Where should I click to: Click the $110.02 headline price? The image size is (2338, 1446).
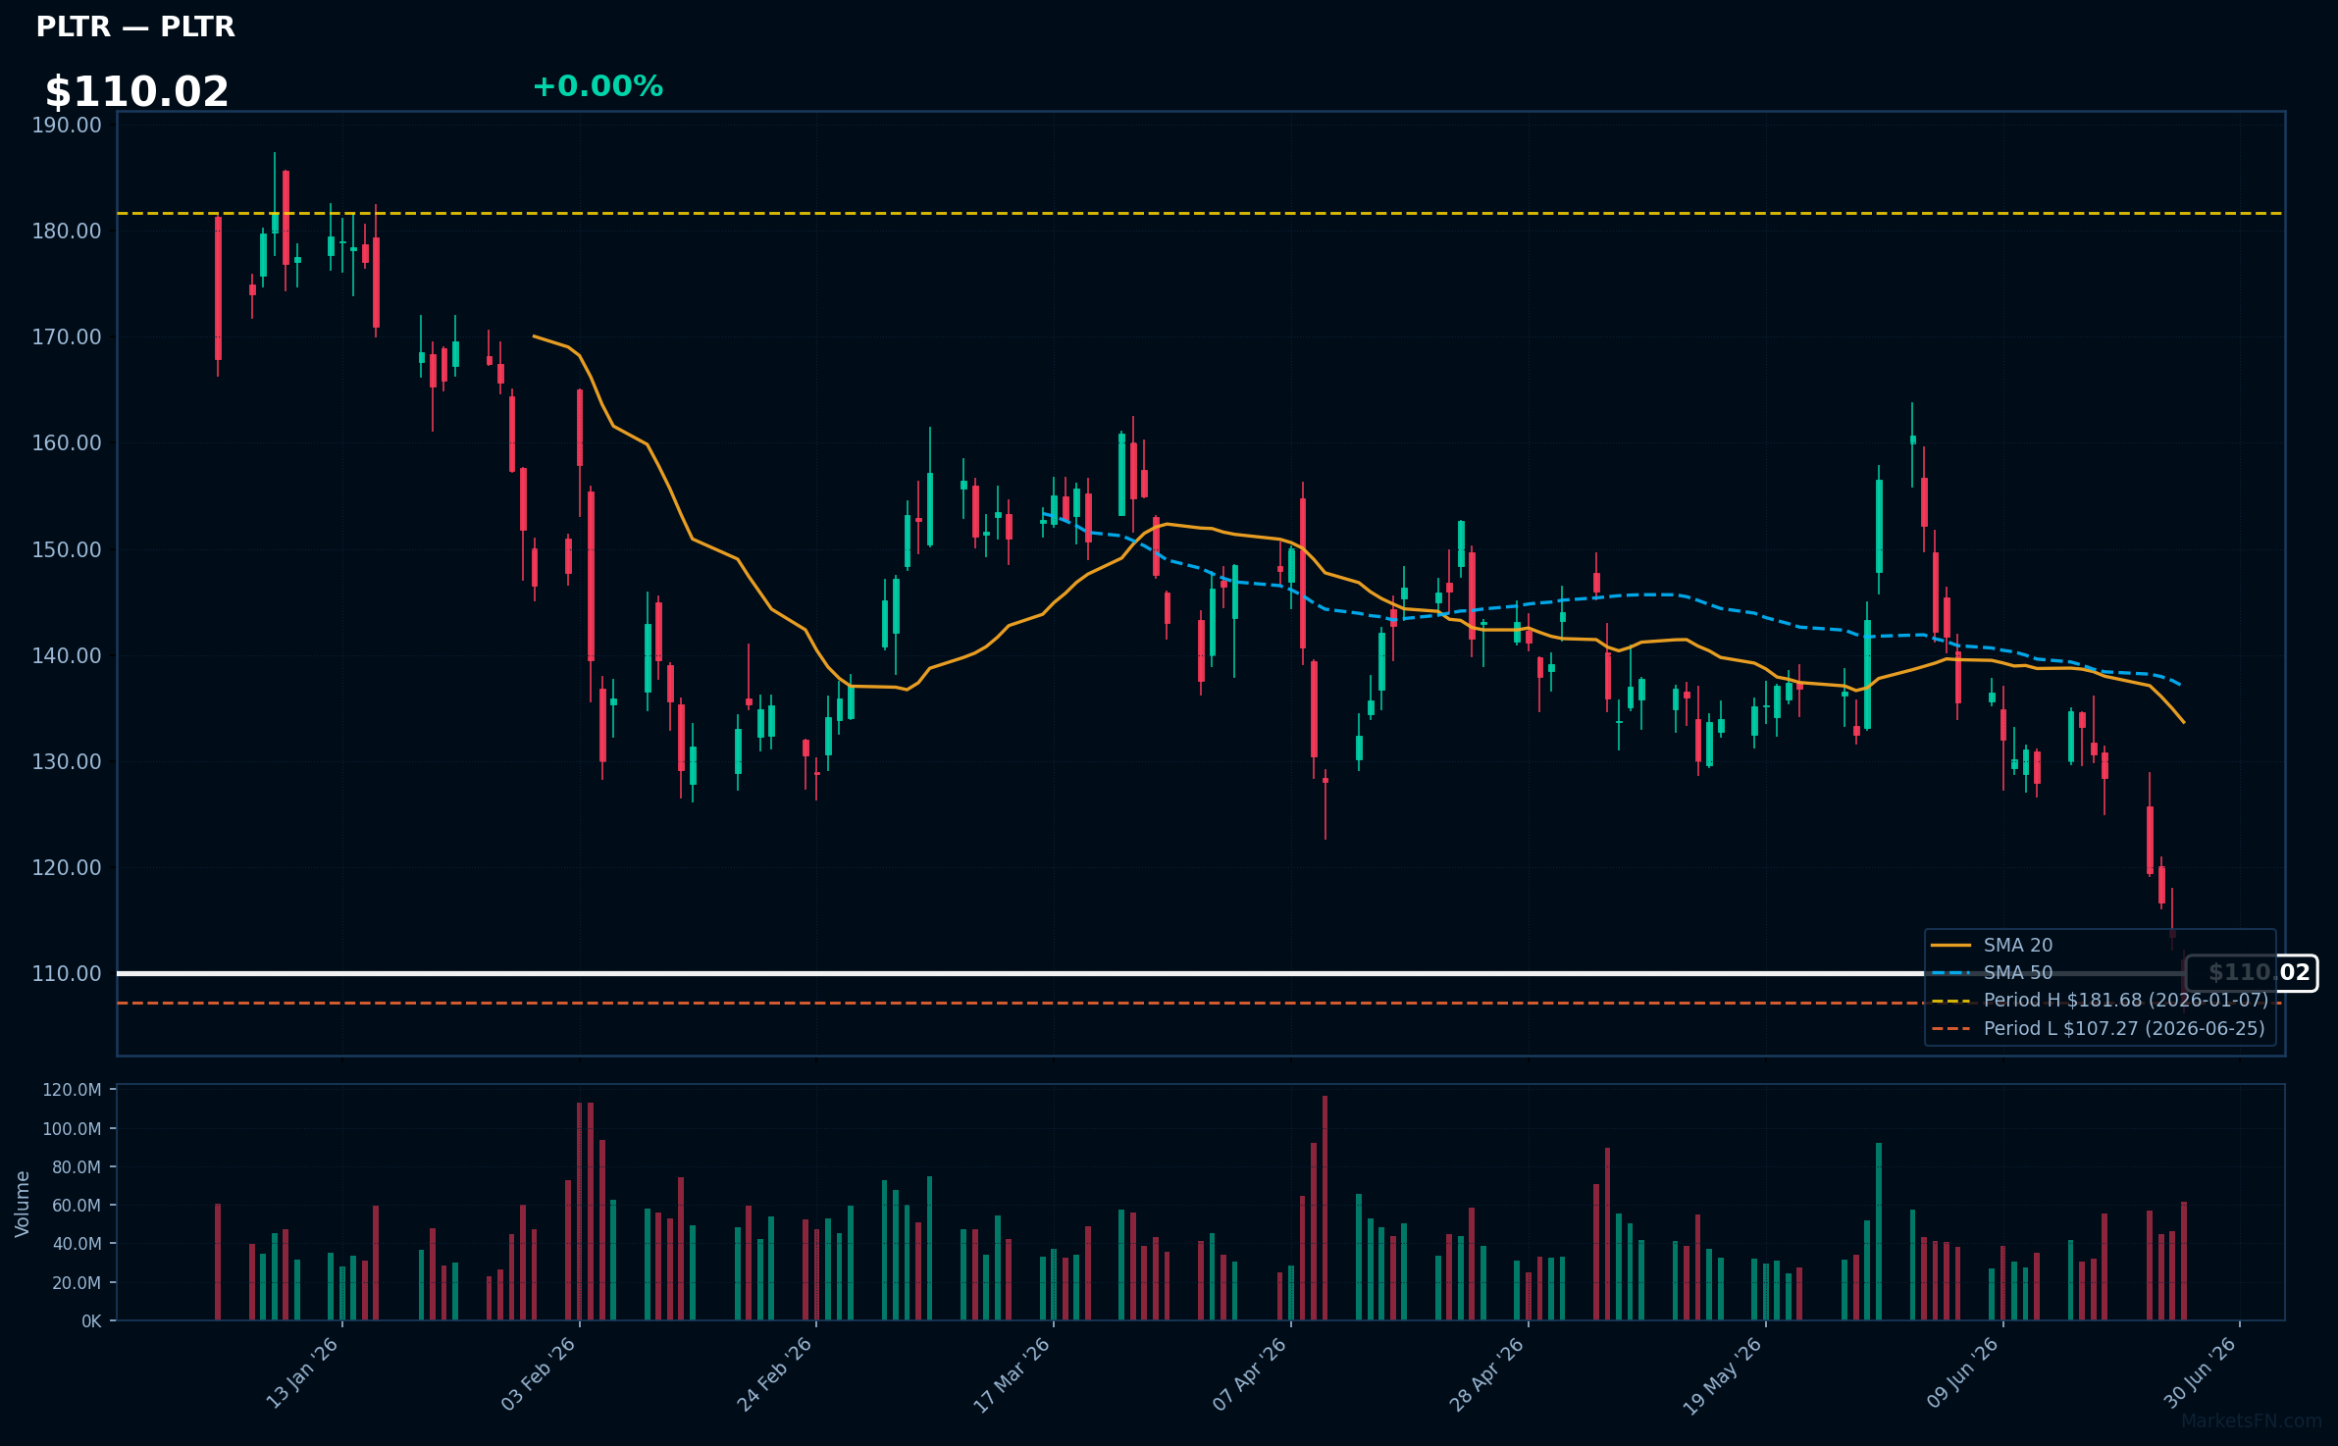click(x=136, y=92)
